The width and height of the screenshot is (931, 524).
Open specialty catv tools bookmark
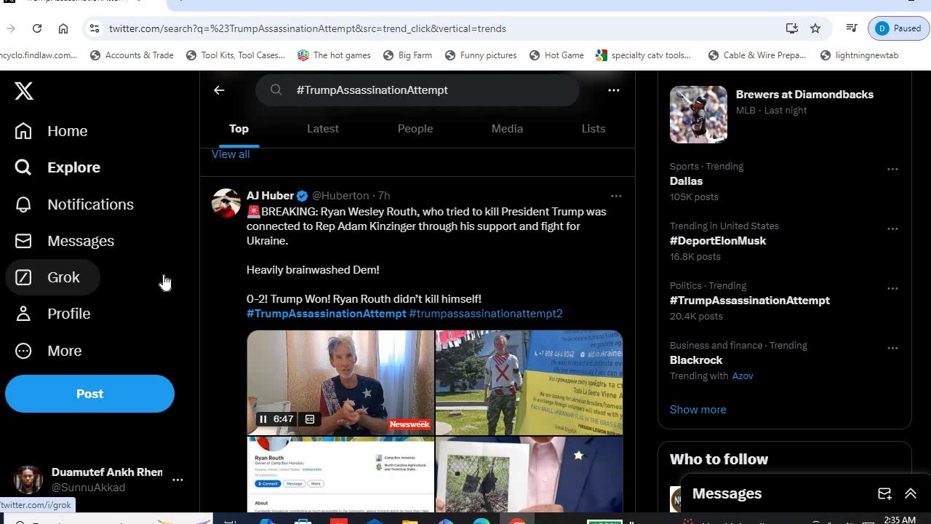pyautogui.click(x=644, y=55)
